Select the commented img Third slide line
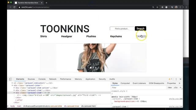This screenshot has width=196, height=110. 59,95
